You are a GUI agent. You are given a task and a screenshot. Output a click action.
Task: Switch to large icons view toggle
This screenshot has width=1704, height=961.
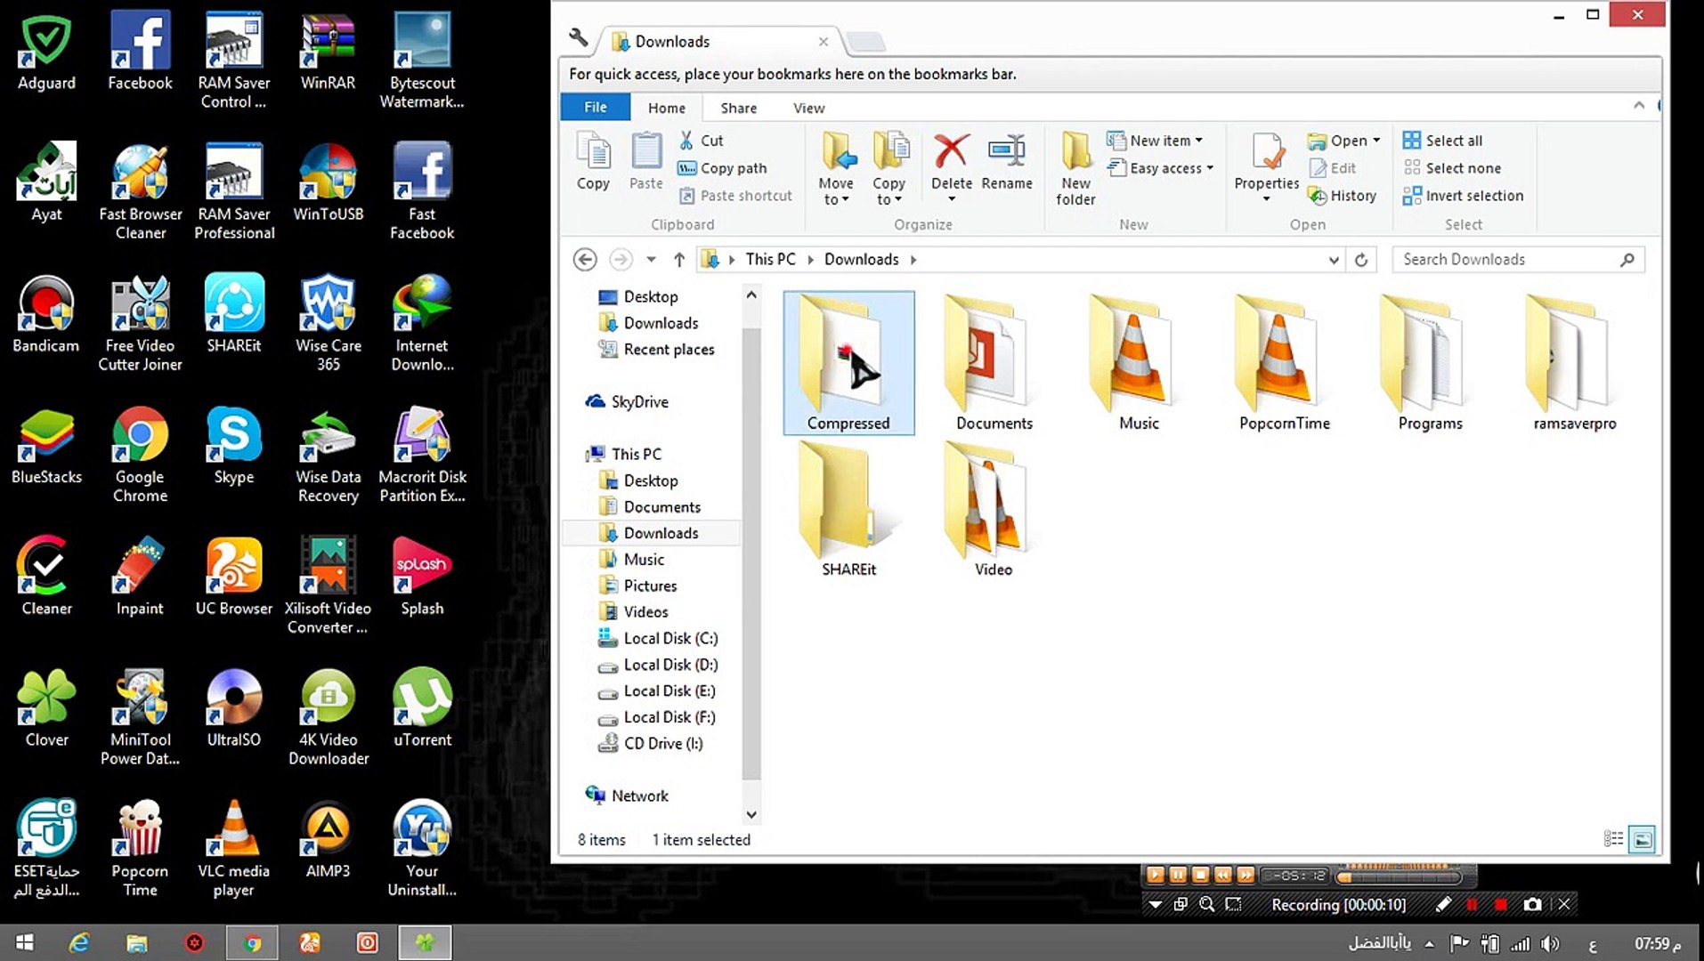(1643, 839)
